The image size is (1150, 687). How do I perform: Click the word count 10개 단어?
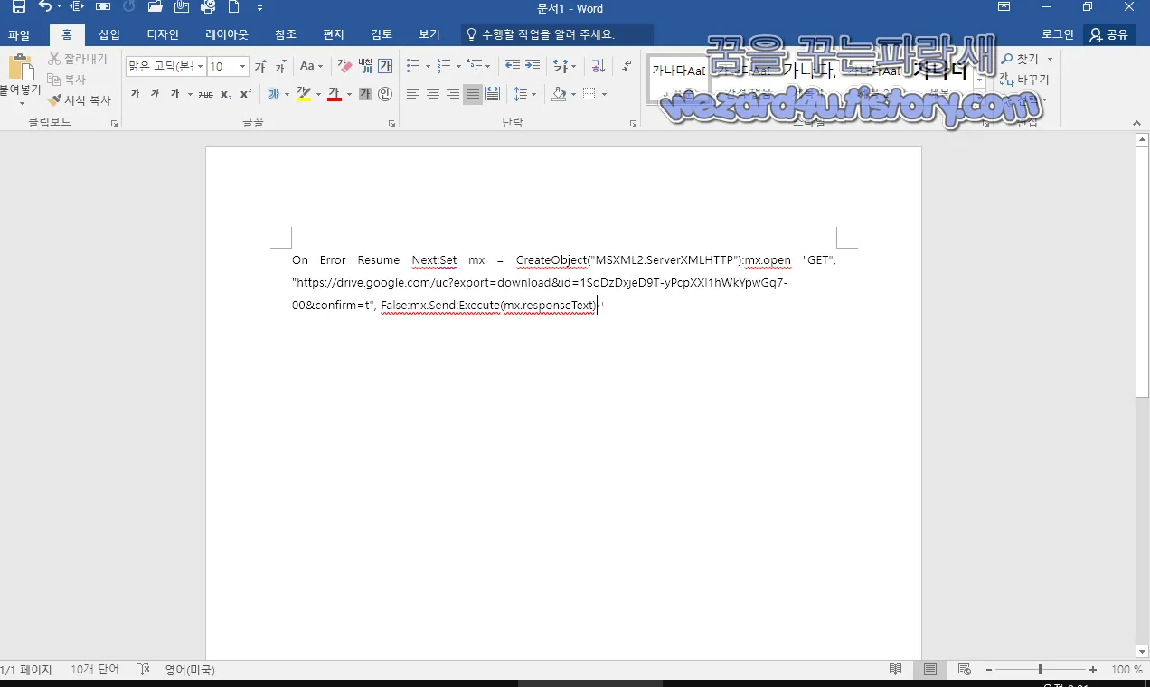pos(94,670)
